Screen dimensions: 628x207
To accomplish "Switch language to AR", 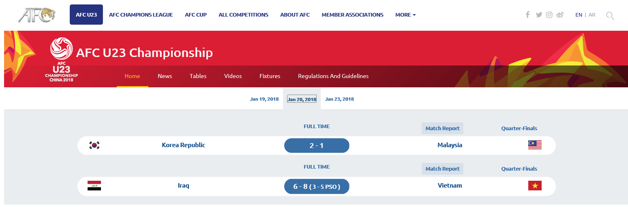I will 592,15.
